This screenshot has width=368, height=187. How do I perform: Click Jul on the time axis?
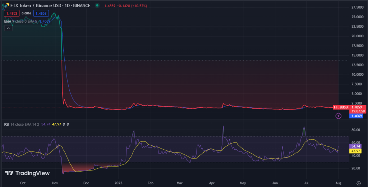pyautogui.click(x=306, y=183)
